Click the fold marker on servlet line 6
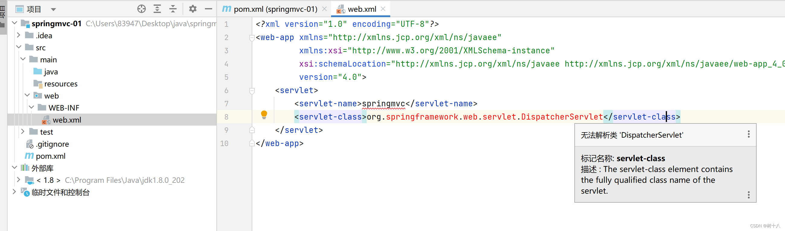The width and height of the screenshot is (785, 231). click(252, 91)
